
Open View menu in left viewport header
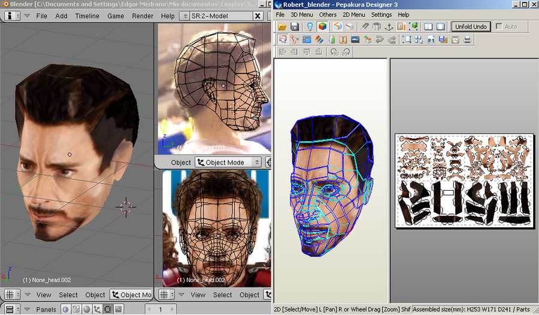pos(44,295)
